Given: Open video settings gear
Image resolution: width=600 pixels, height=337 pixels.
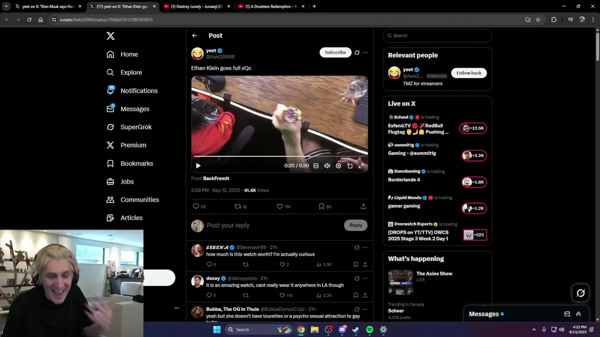Looking at the screenshot, I should pyautogui.click(x=338, y=166).
